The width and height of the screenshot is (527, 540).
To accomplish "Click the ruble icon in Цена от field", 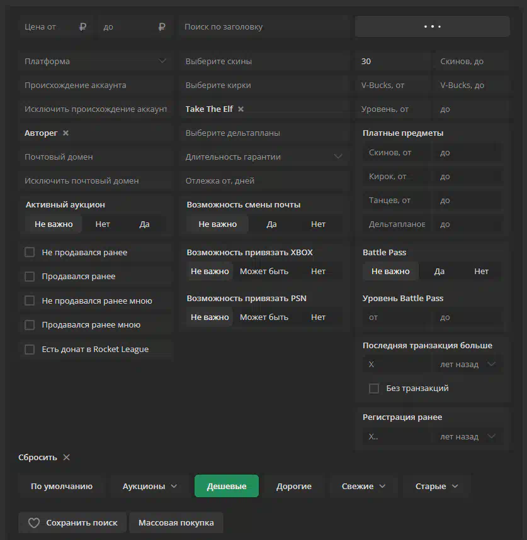I will 82,27.
